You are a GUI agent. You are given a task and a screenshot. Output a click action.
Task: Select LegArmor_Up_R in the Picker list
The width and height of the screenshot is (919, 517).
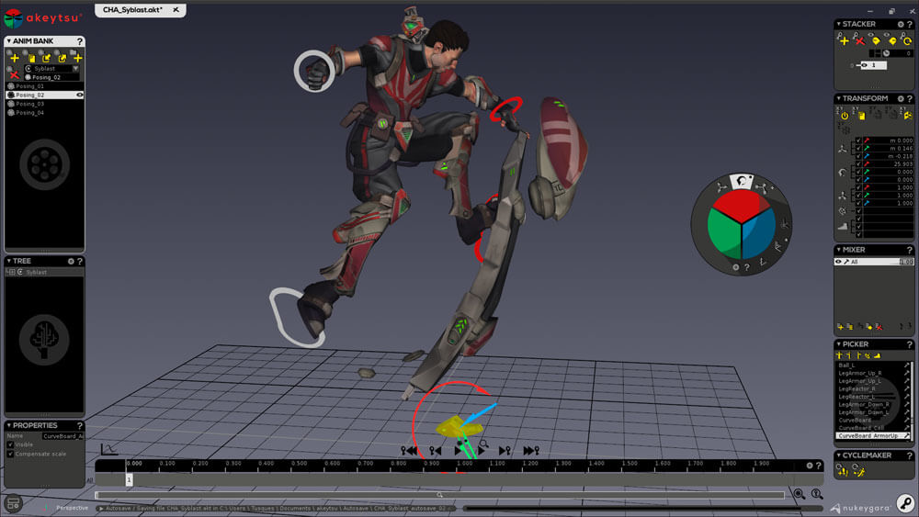(x=860, y=373)
